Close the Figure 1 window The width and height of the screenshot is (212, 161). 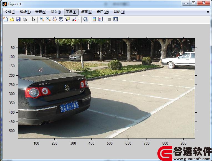pos(204,3)
